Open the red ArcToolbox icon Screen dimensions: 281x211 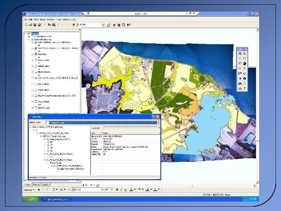(119, 25)
